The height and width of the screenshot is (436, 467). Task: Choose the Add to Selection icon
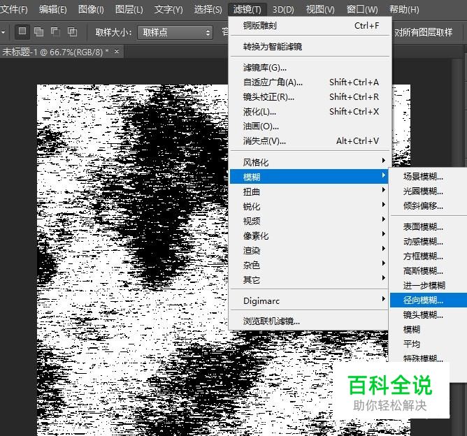coord(38,32)
